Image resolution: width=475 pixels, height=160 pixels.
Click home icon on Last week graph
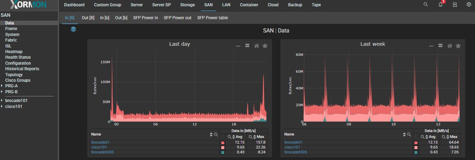[450, 46]
